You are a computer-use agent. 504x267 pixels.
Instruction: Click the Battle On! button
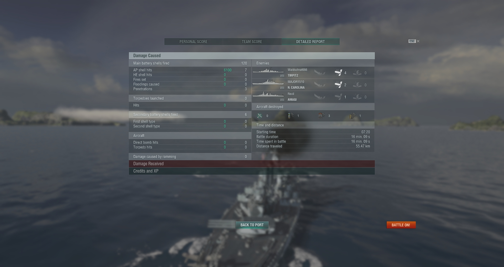(401, 225)
